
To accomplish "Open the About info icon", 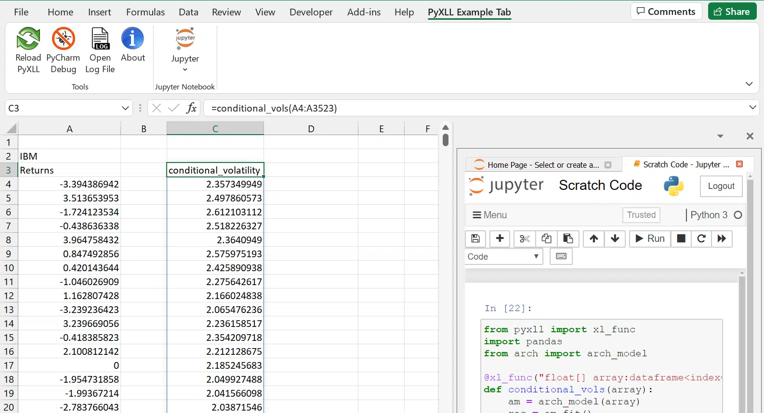I will pyautogui.click(x=132, y=38).
